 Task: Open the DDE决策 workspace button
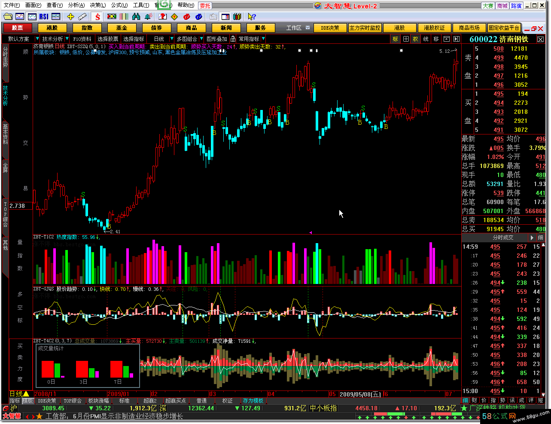(x=330, y=27)
